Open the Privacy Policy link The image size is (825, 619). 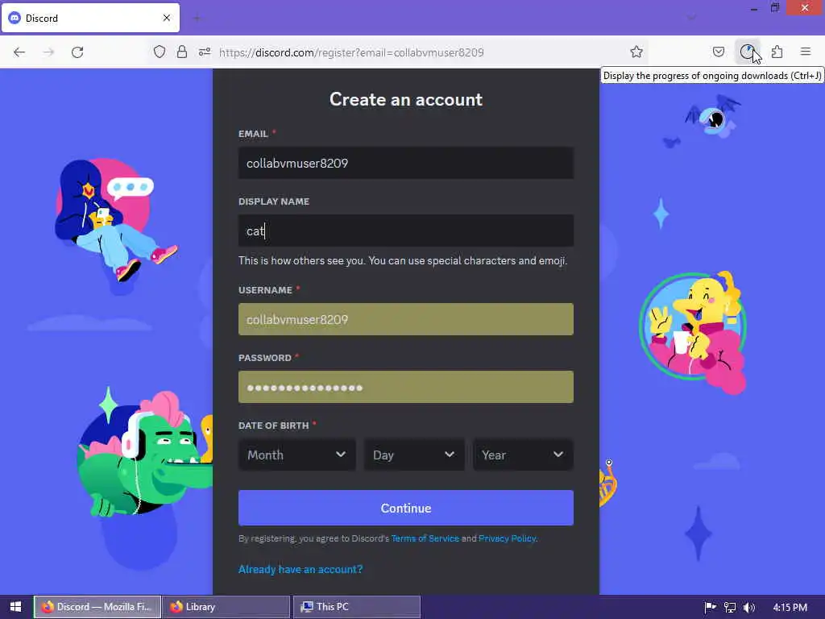click(x=508, y=538)
